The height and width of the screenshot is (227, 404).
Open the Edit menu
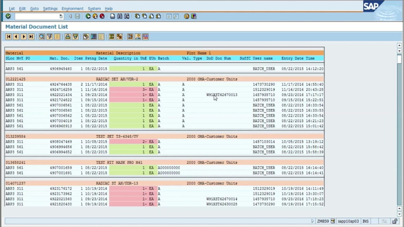pos(23,9)
